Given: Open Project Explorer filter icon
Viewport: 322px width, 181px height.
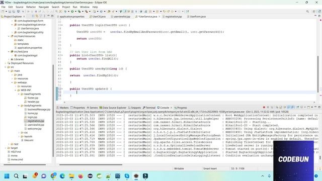Looking at the screenshot, I should 41,16.
